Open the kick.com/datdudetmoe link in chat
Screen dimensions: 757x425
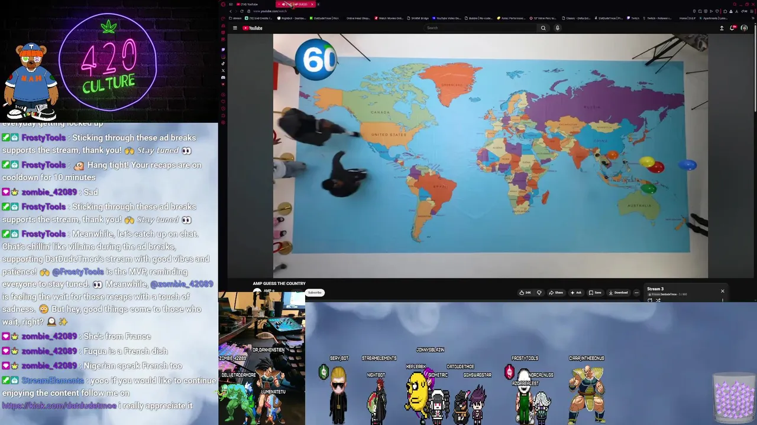click(x=59, y=406)
